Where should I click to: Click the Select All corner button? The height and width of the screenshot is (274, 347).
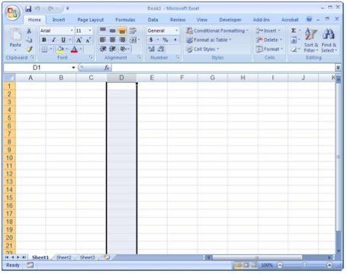[9, 78]
